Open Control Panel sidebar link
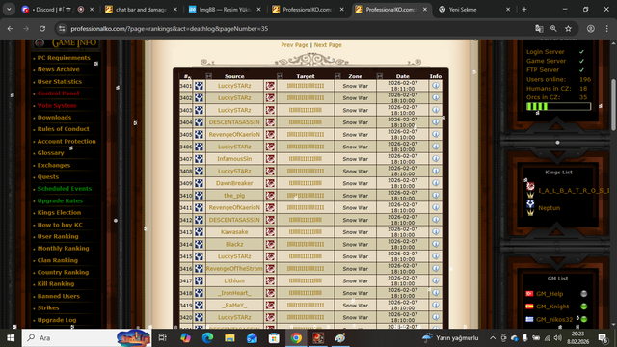617x347 pixels. (58, 93)
